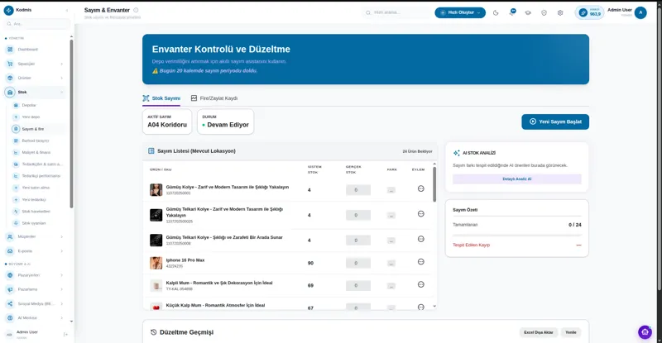Open action menu for Iphone 16 Pro Max
The image size is (662, 343).
tap(421, 261)
